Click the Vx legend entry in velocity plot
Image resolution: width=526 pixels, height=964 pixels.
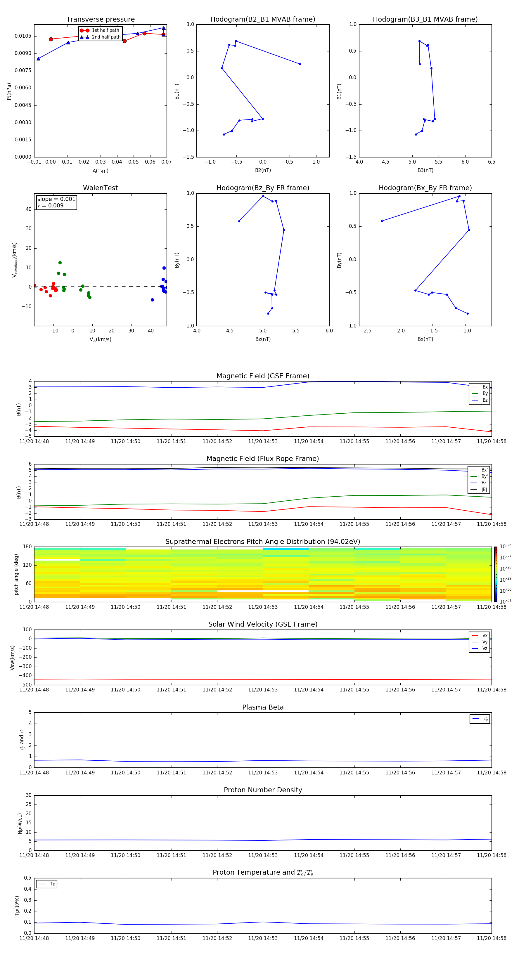click(x=480, y=635)
